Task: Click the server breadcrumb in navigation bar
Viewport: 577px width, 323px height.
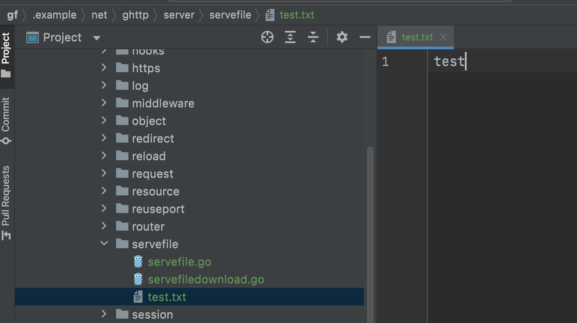Action: [179, 15]
